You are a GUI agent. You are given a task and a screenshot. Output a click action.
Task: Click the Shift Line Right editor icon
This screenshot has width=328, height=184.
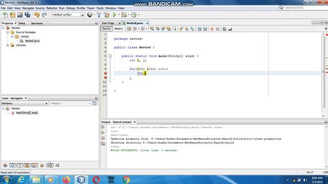[x=205, y=29]
